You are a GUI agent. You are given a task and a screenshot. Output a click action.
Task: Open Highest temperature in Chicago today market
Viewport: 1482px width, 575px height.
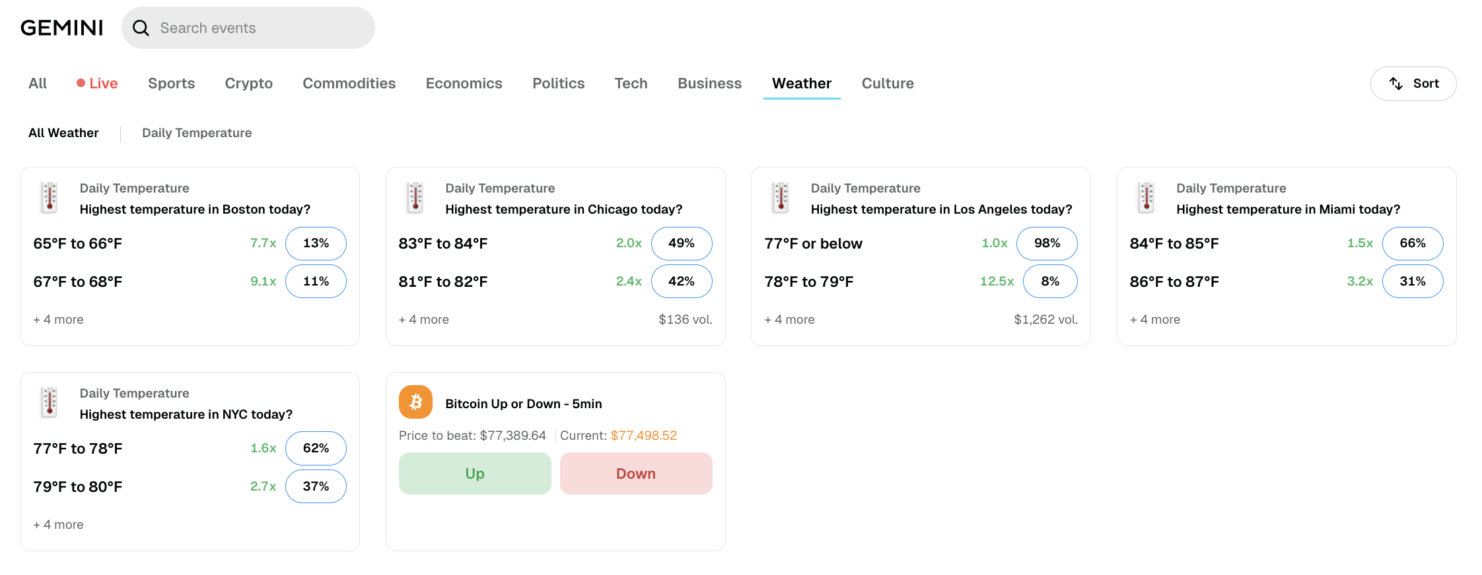tap(564, 209)
